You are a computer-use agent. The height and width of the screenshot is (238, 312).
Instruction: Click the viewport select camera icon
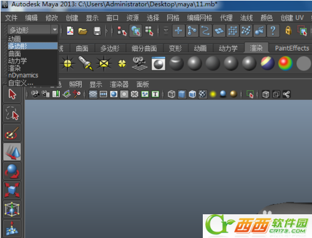pos(35,94)
